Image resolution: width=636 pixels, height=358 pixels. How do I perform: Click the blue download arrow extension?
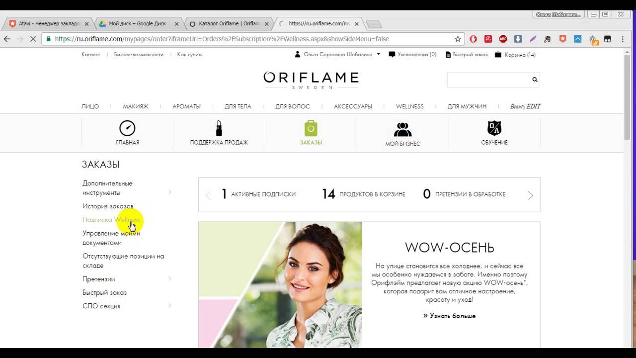click(518, 39)
